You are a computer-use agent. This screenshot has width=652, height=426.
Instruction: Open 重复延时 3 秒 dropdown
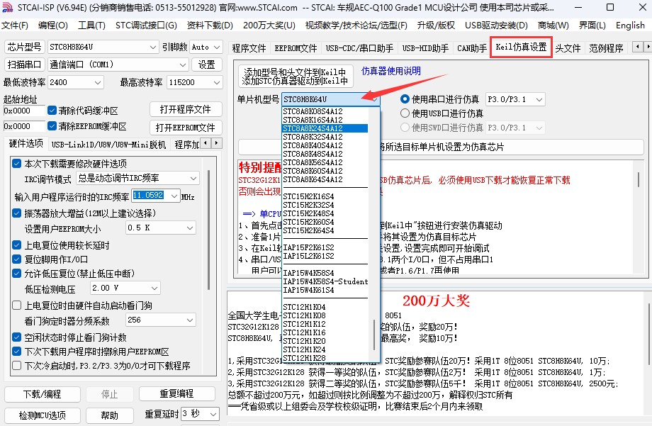[x=200, y=413]
